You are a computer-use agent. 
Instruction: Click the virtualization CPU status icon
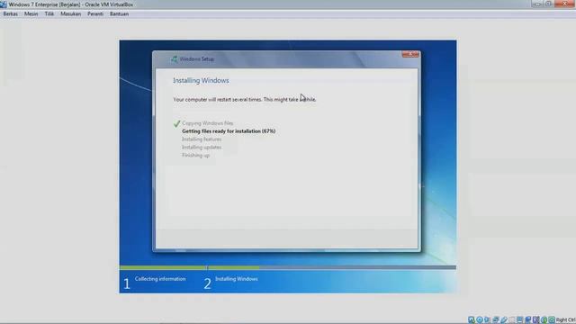[536, 320]
